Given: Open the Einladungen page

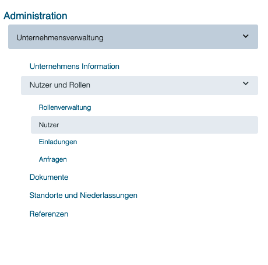Looking at the screenshot, I should tap(58, 142).
